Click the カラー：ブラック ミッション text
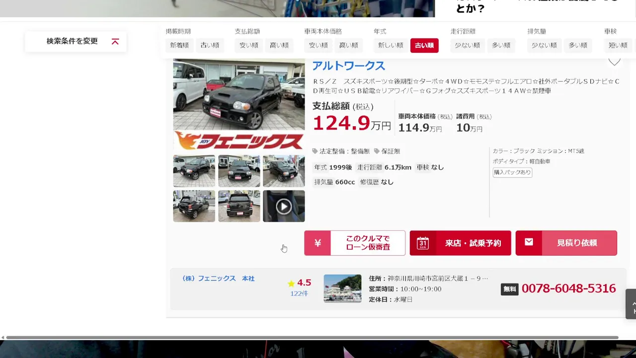 538,151
